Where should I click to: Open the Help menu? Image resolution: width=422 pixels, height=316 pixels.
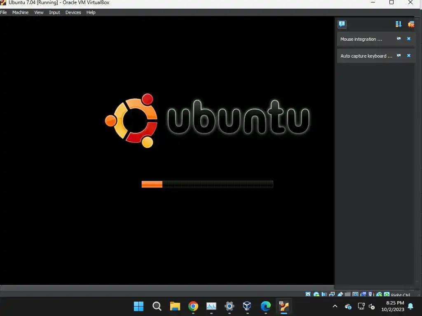91,12
